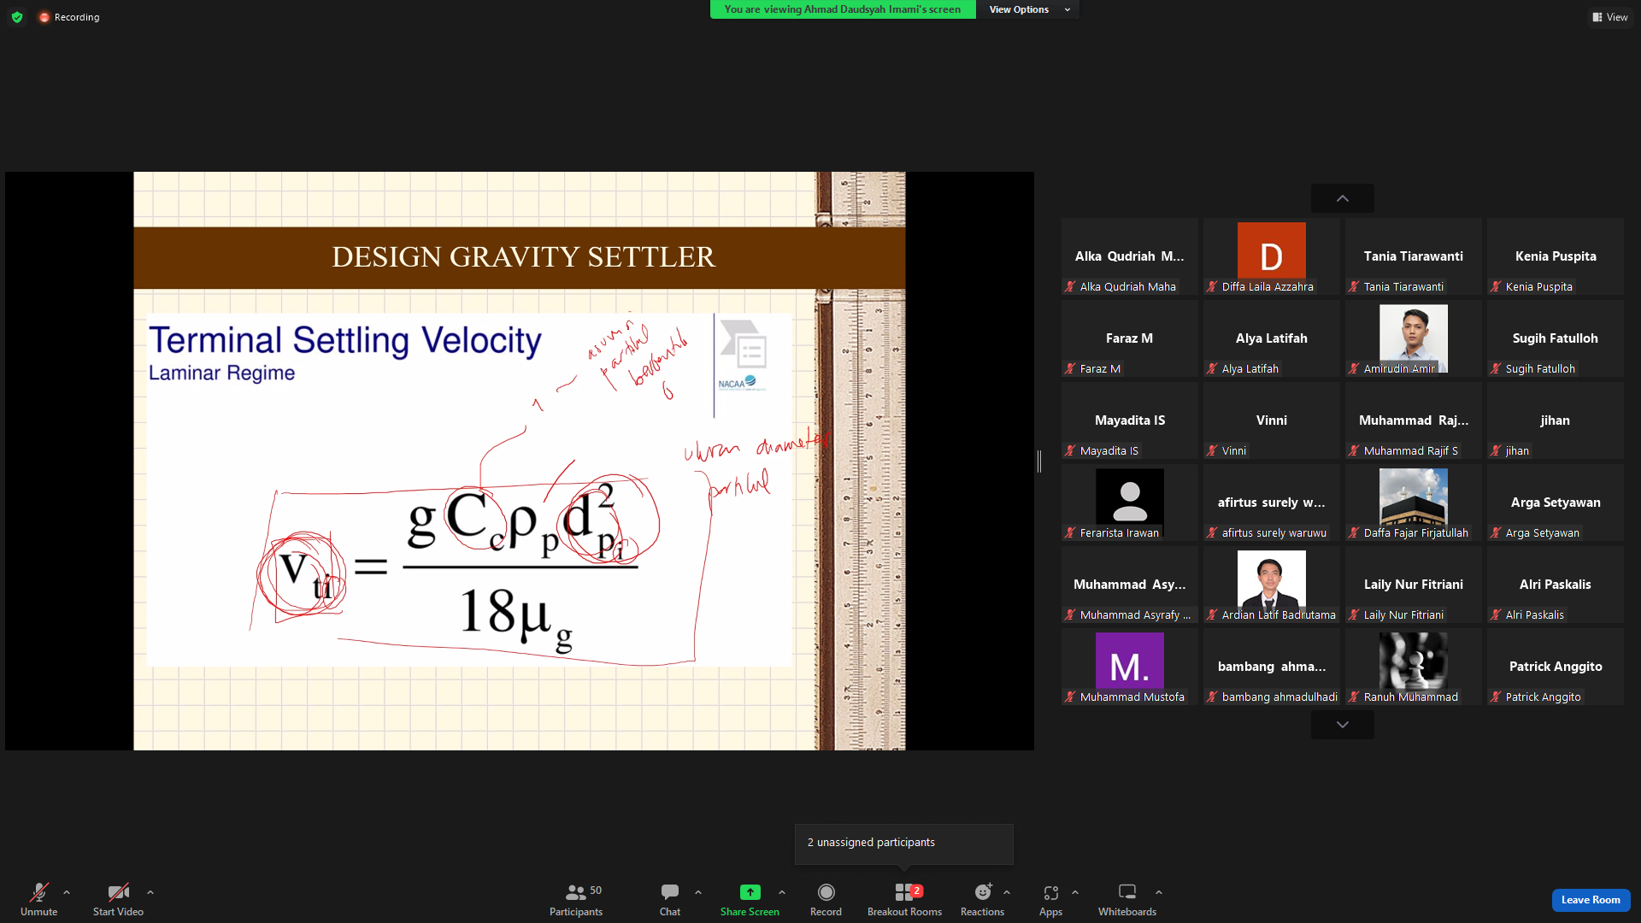Click the Terminal Settling Velocity heading
This screenshot has width=1641, height=923.
click(345, 340)
